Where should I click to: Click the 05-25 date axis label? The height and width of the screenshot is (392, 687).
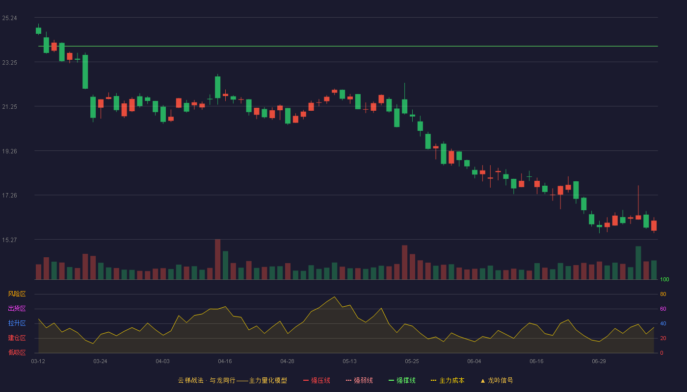coord(412,361)
